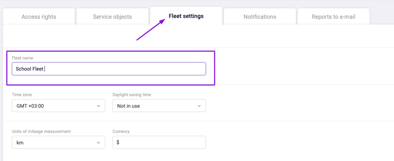Open the Access rights tab
Viewport: 394px width, 161px height.
coord(39,17)
